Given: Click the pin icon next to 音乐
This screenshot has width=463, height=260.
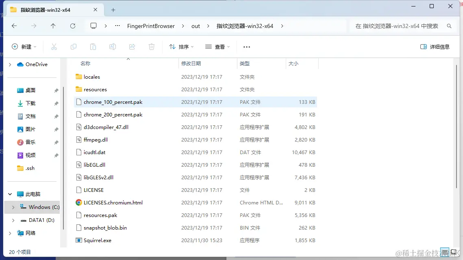Looking at the screenshot, I should click(x=56, y=142).
